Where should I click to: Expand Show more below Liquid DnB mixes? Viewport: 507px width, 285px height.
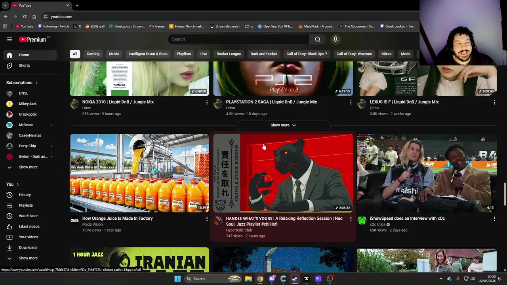(283, 125)
